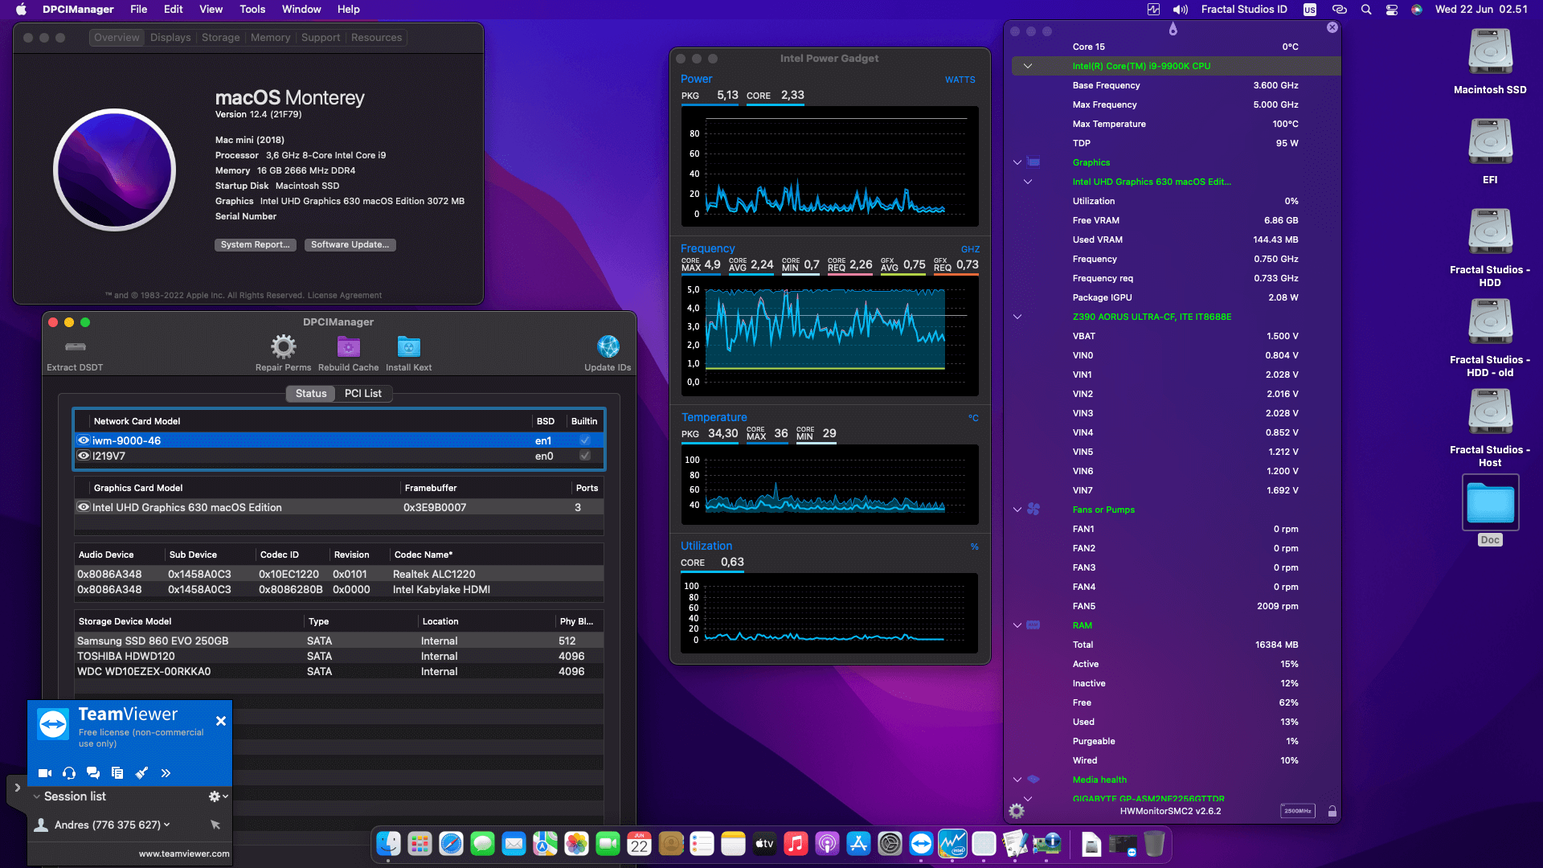Viewport: 1543px width, 868px height.
Task: Click System Report button
Action: [x=256, y=245]
